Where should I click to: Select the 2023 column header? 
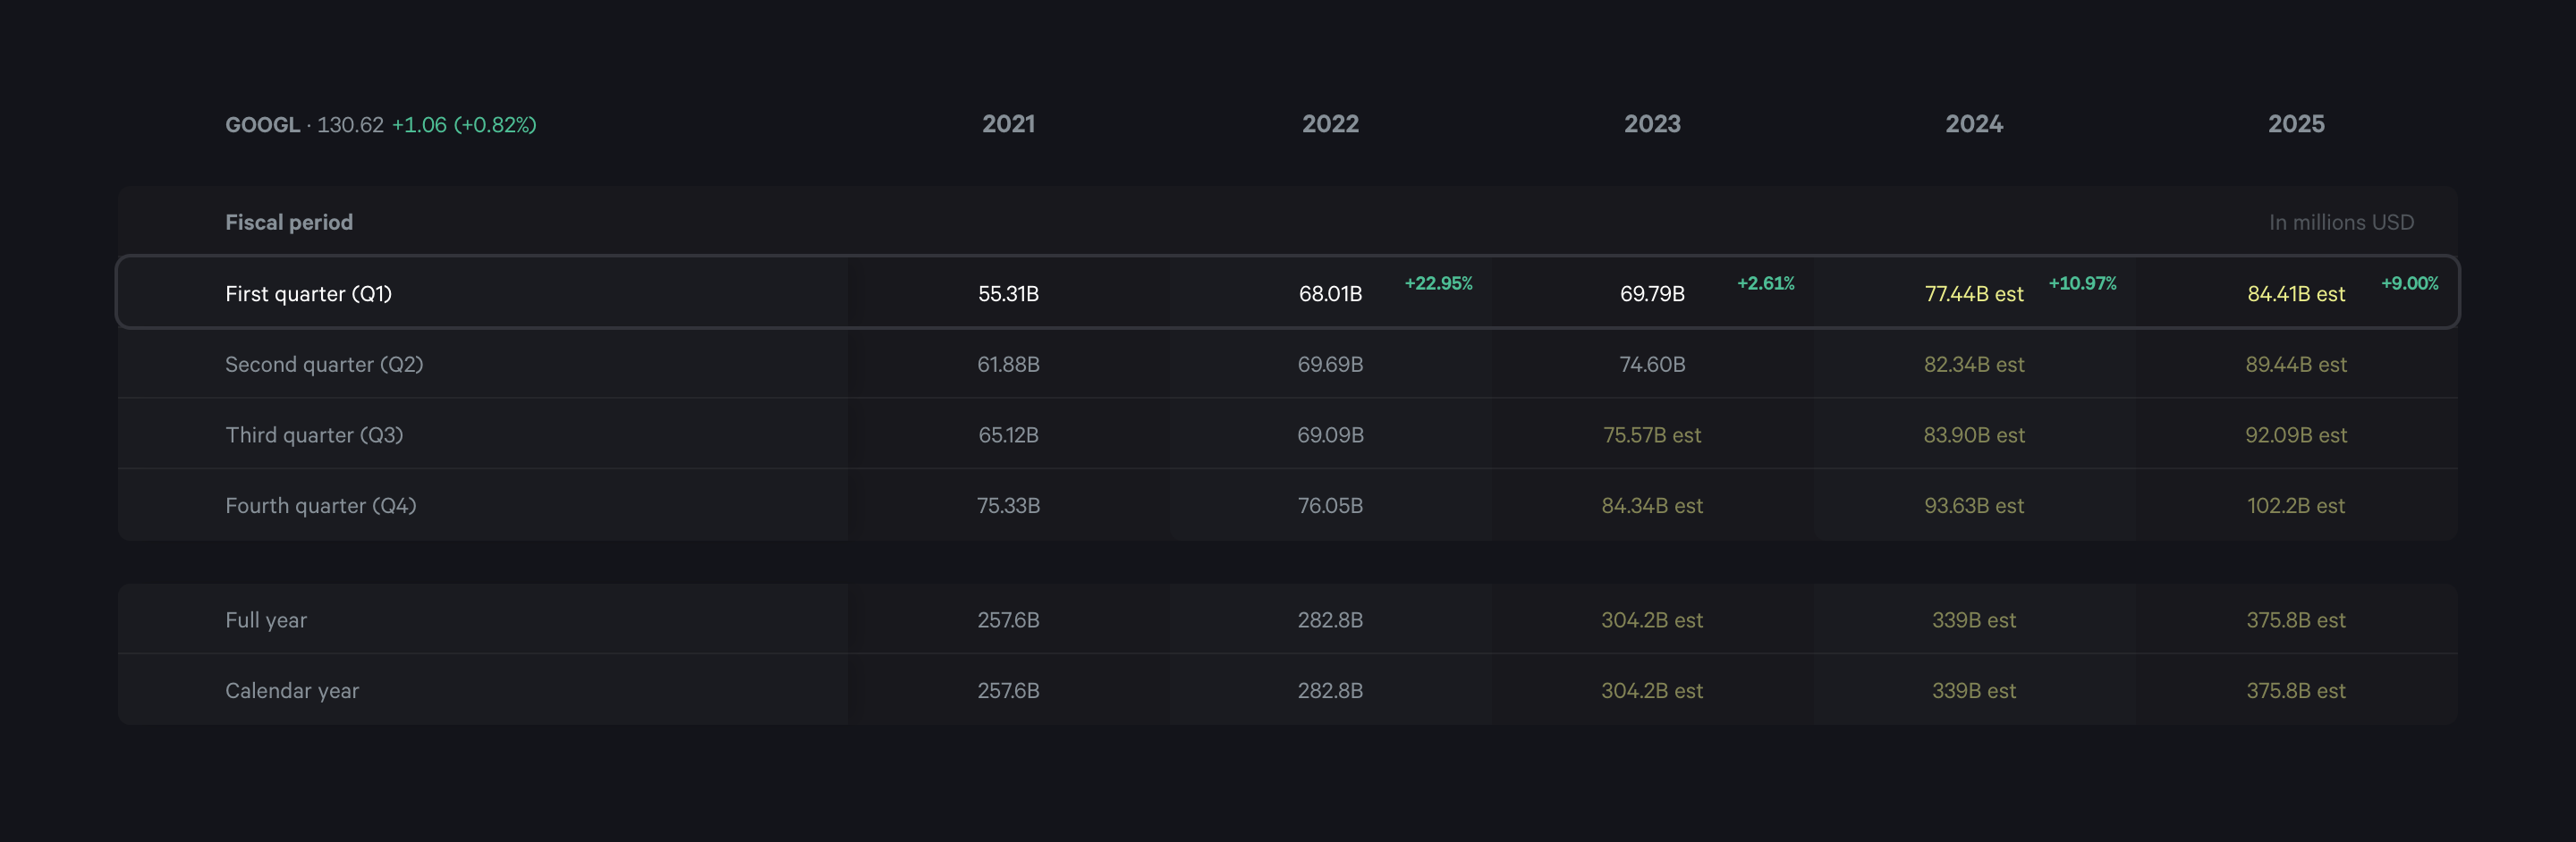(x=1652, y=124)
